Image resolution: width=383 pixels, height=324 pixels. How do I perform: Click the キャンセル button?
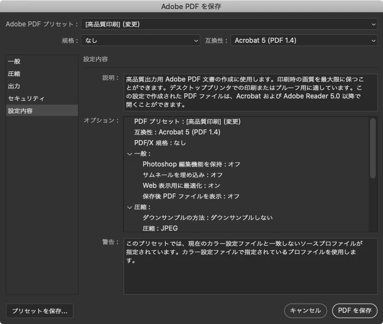tap(306, 310)
